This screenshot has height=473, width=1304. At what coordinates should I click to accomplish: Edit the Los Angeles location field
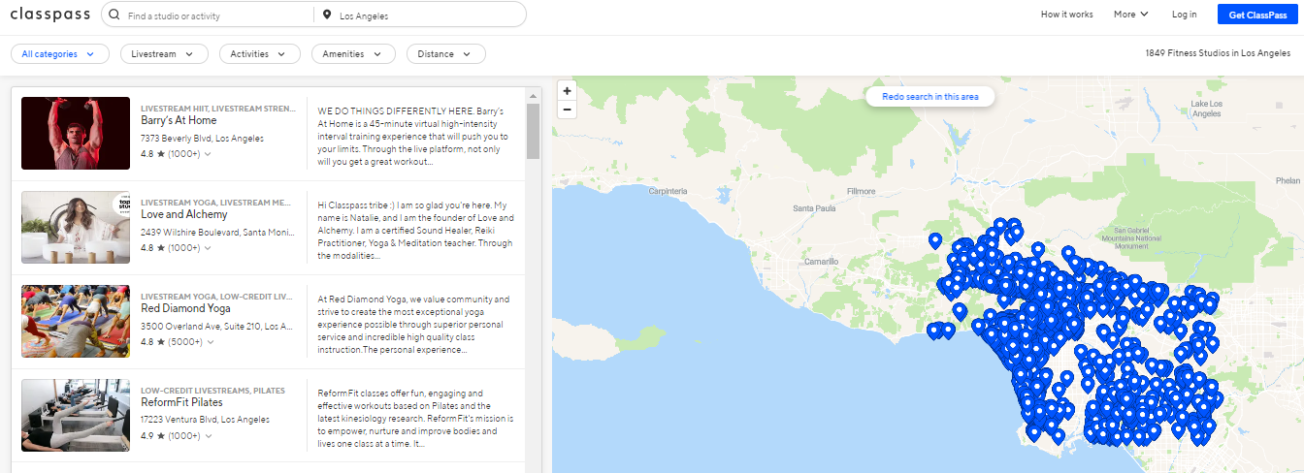427,16
